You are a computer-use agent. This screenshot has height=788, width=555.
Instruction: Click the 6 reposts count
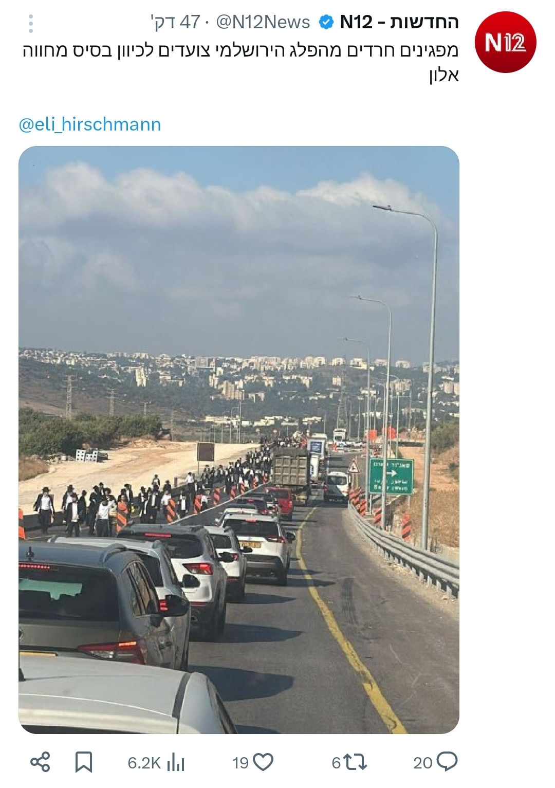click(336, 763)
